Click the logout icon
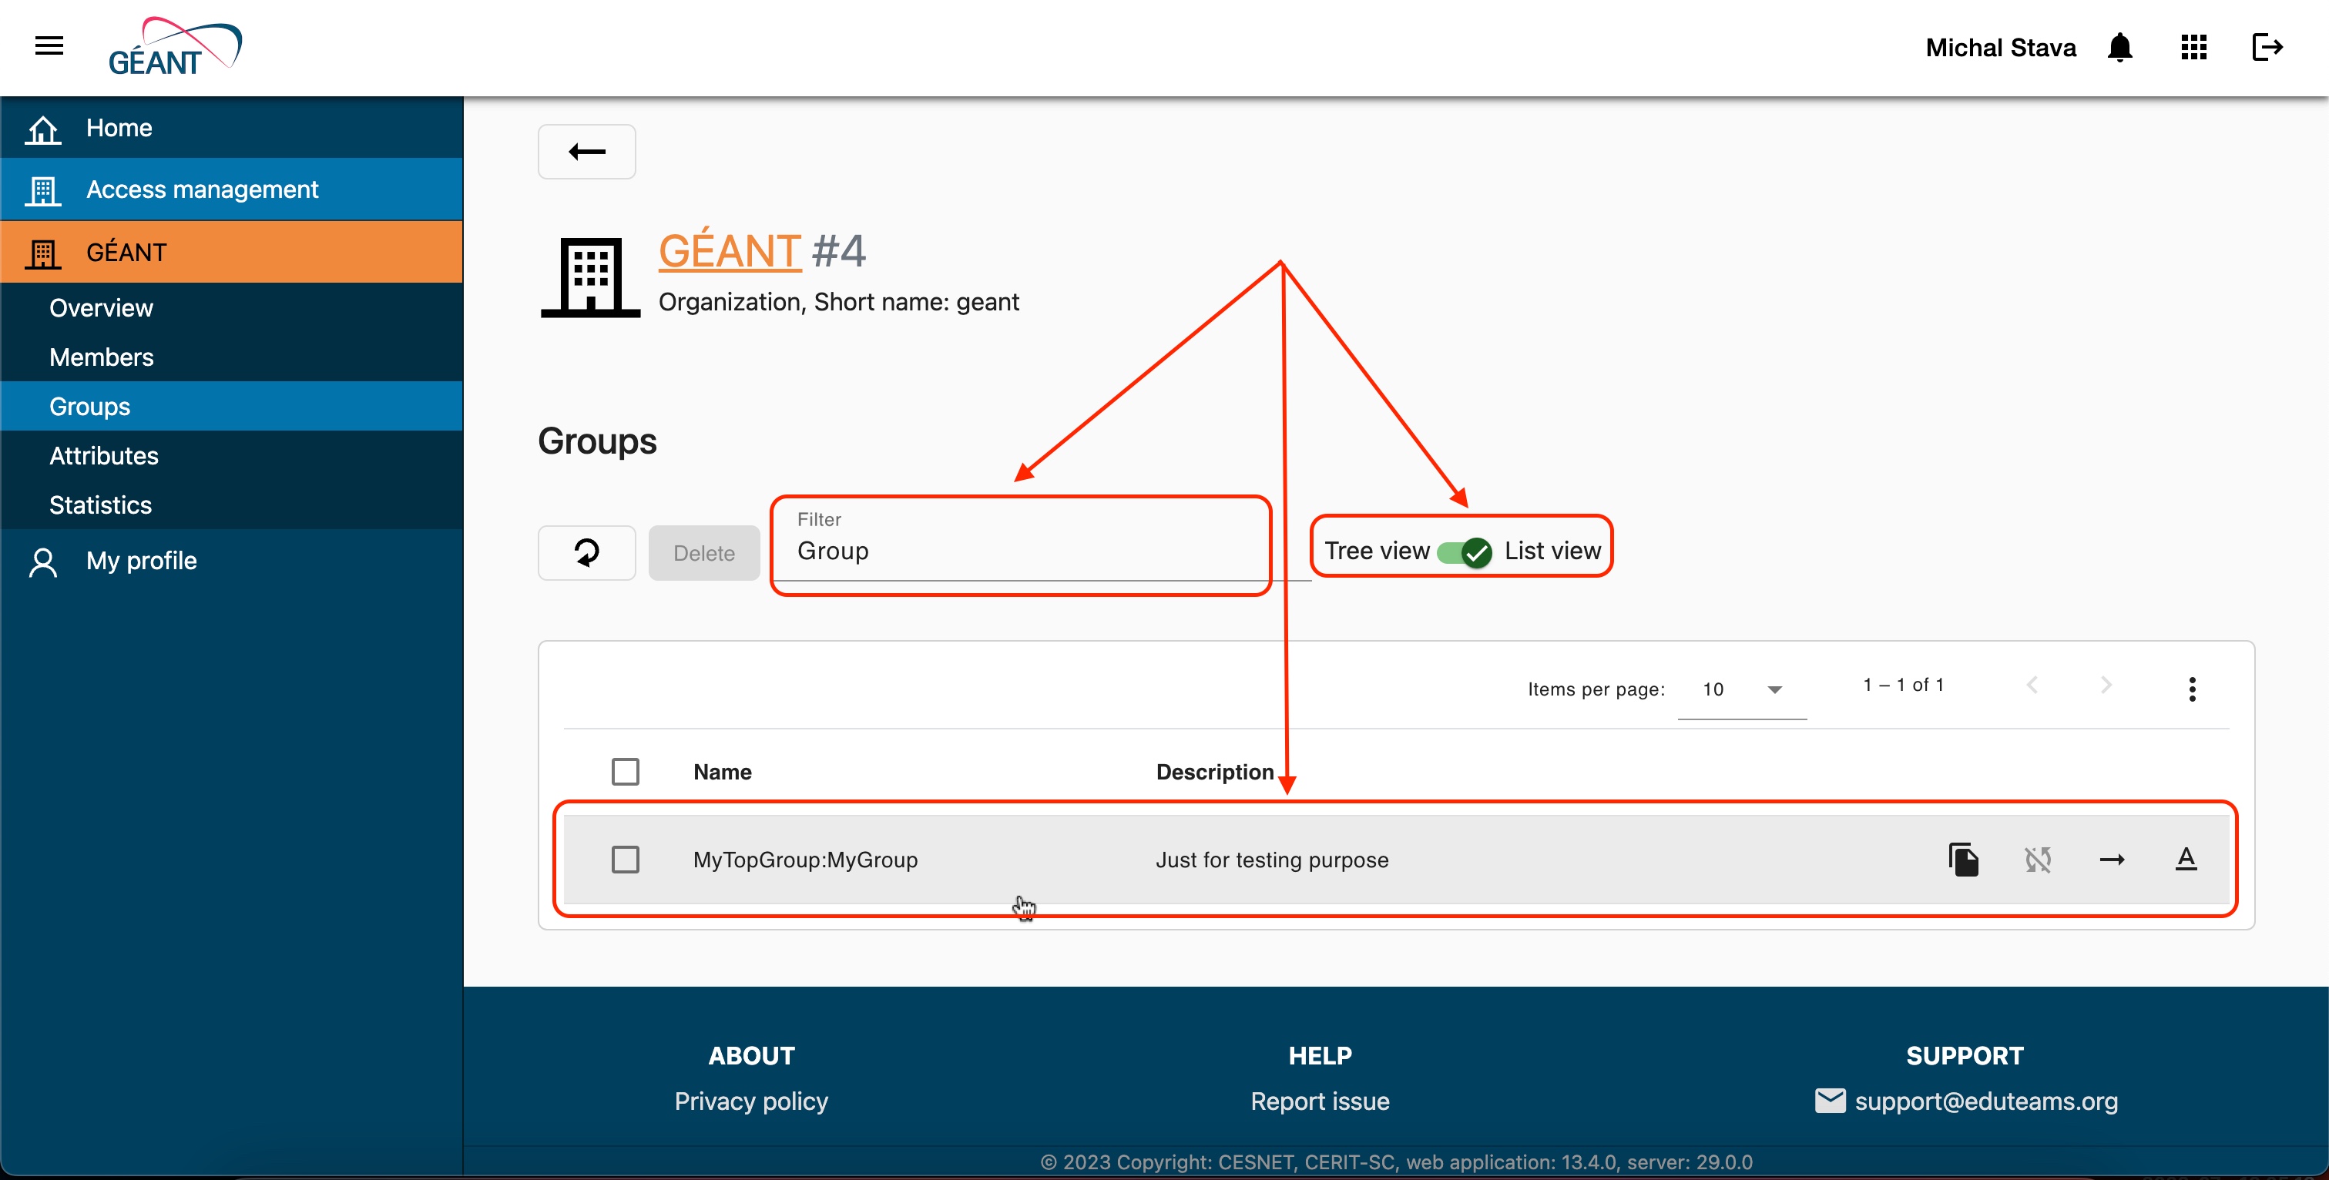The width and height of the screenshot is (2329, 1180). pyautogui.click(x=2267, y=47)
